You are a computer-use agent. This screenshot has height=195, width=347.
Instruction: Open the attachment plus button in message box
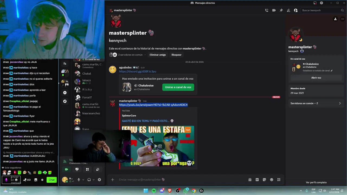point(113,180)
